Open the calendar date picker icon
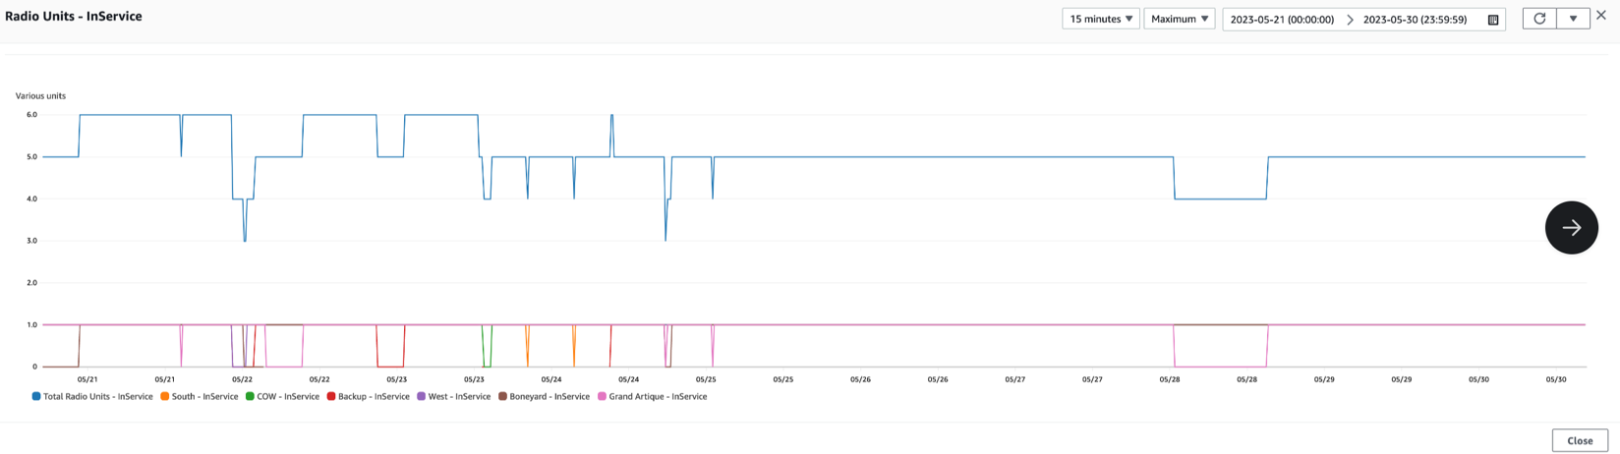This screenshot has height=454, width=1620. tap(1493, 20)
